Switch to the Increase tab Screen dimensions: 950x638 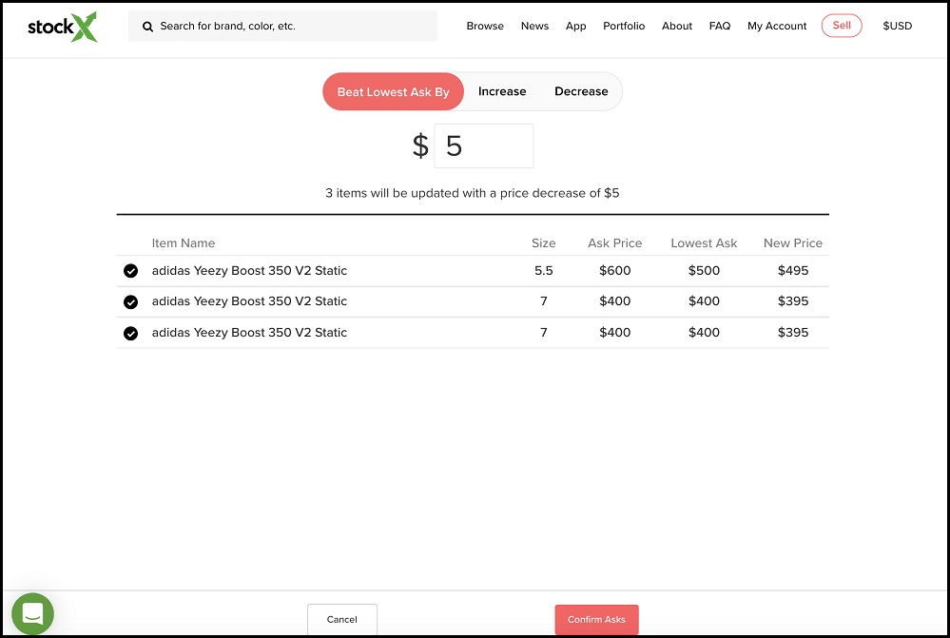click(x=502, y=91)
